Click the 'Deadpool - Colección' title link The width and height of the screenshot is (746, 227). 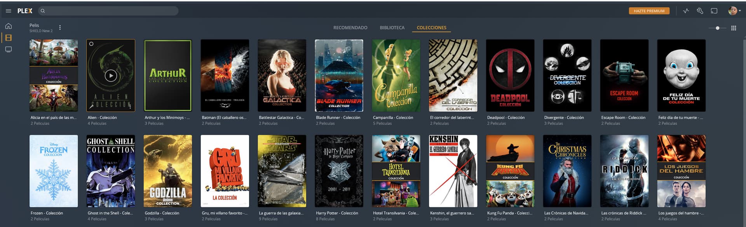[x=507, y=118]
